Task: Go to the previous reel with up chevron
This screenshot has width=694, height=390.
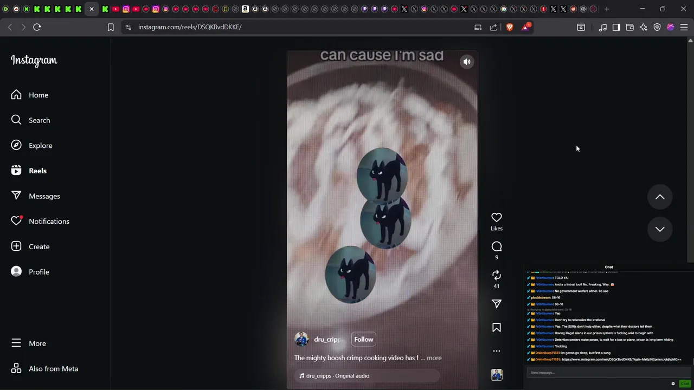Action: 660,197
